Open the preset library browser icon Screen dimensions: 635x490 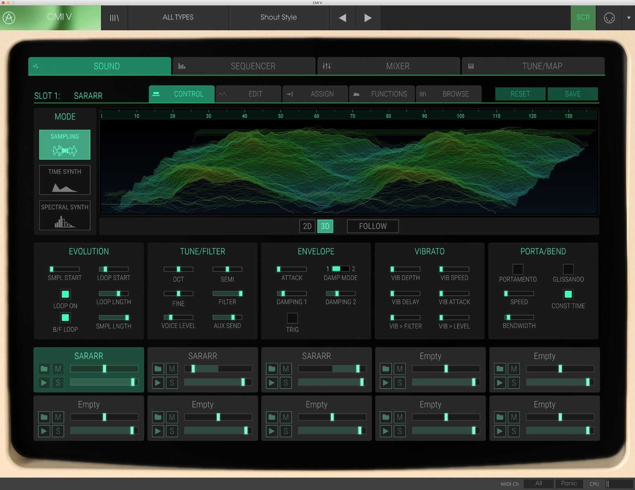(114, 18)
